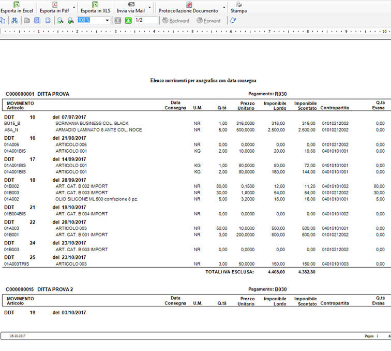Click the Contropartita column header in first table
The image size is (391, 351).
click(x=335, y=108)
